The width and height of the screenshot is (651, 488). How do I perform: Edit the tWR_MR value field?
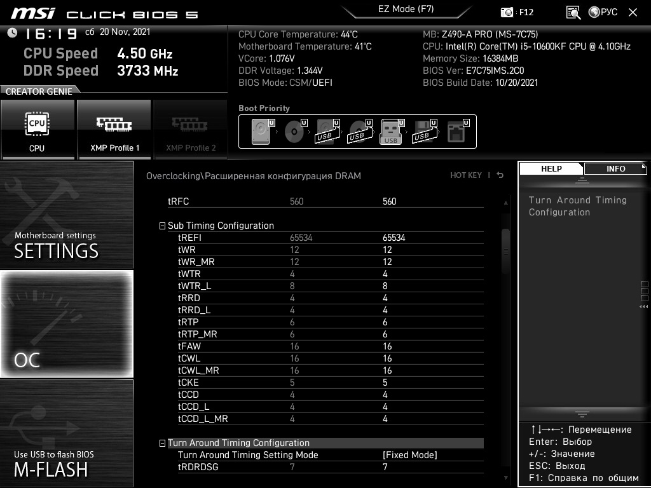(387, 262)
